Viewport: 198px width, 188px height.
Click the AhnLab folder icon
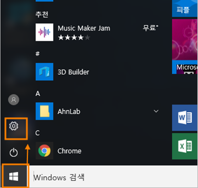click(44, 111)
